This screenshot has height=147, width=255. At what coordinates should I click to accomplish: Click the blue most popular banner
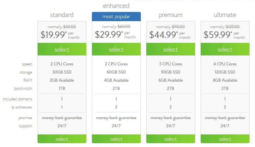[116, 17]
